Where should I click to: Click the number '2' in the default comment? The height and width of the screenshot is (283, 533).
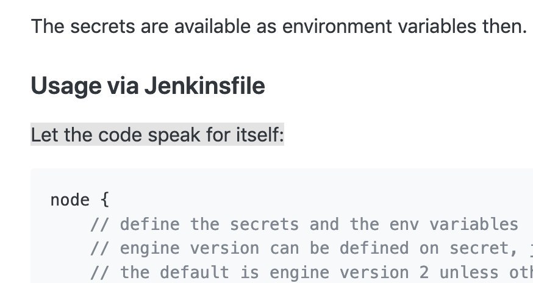pos(424,272)
